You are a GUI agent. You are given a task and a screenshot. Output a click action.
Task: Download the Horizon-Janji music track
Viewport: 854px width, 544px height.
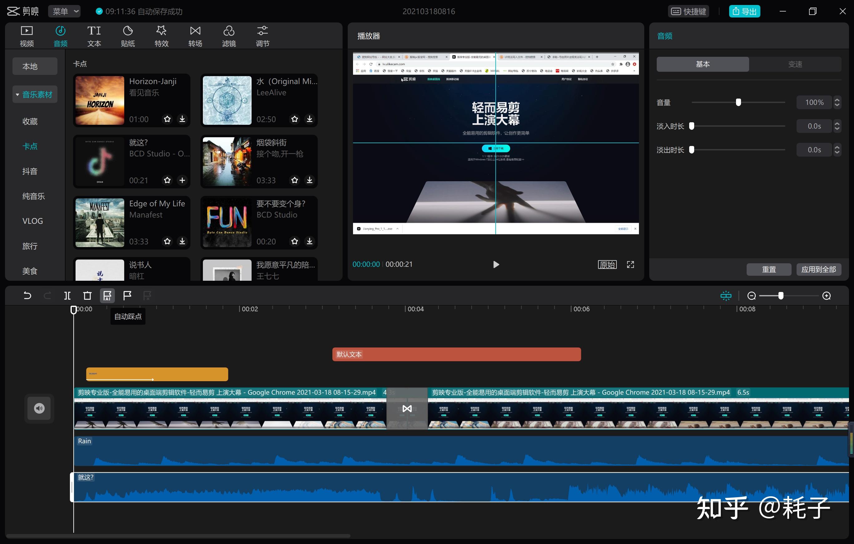click(182, 119)
